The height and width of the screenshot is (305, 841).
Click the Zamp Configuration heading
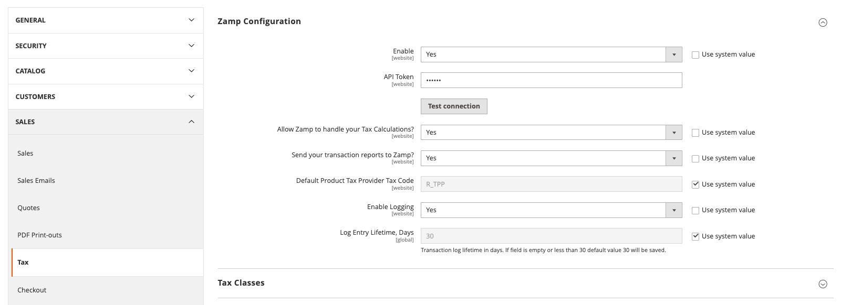[x=259, y=21]
